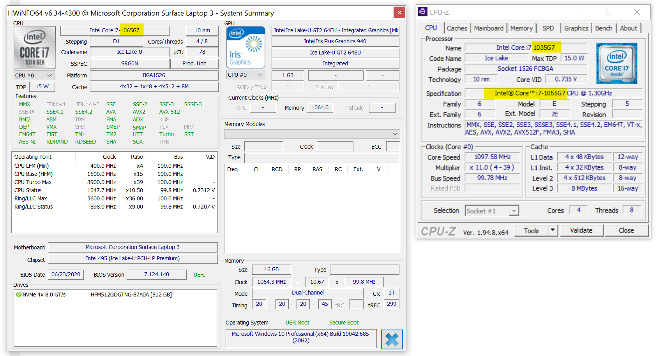Viewport: 664px width, 356px height.
Task: Click the Intel Core i7-1065G7 name field
Action: click(115, 30)
